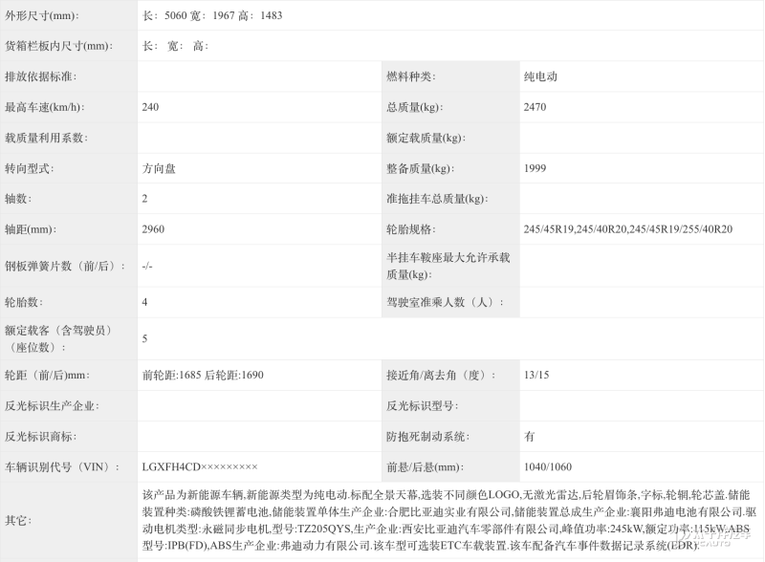Select overhang value '1040/1060'
Image resolution: width=765 pixels, height=562 pixels.
click(548, 467)
